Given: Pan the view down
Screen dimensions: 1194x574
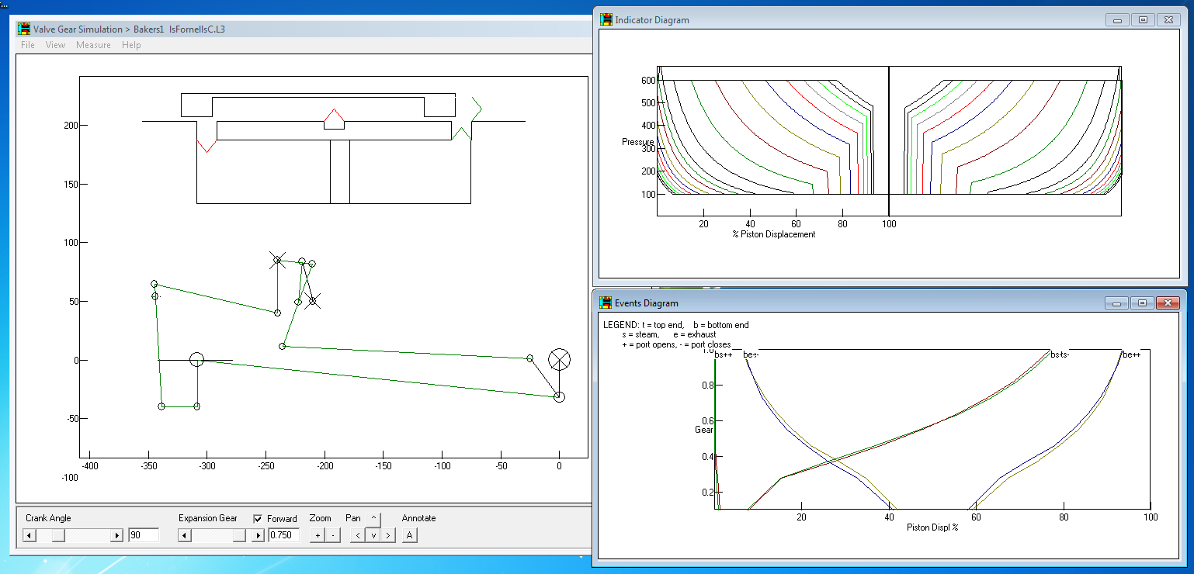Looking at the screenshot, I should coord(373,535).
